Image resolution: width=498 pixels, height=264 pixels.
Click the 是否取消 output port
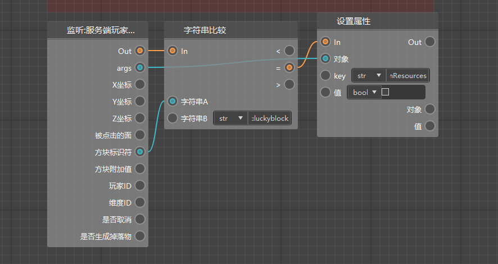tap(140, 219)
